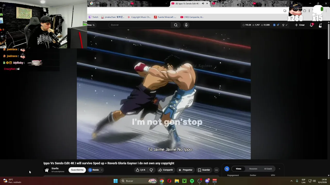This screenshot has width=330, height=185.
Task: Click the install/cast icon in address bar
Action: tap(285, 11)
